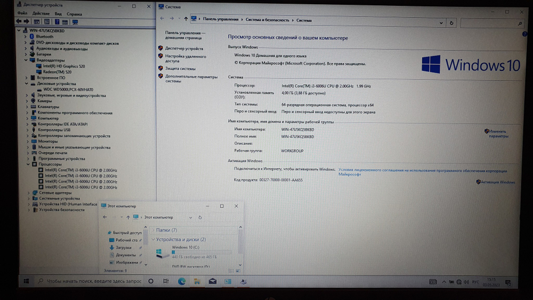Click the scan hardware monitor icon in toolbar
Screen dimensions: 533x300
[75, 22]
